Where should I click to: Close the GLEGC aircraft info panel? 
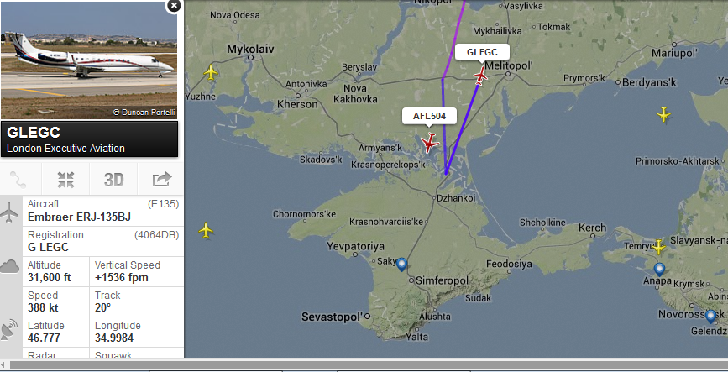[174, 6]
